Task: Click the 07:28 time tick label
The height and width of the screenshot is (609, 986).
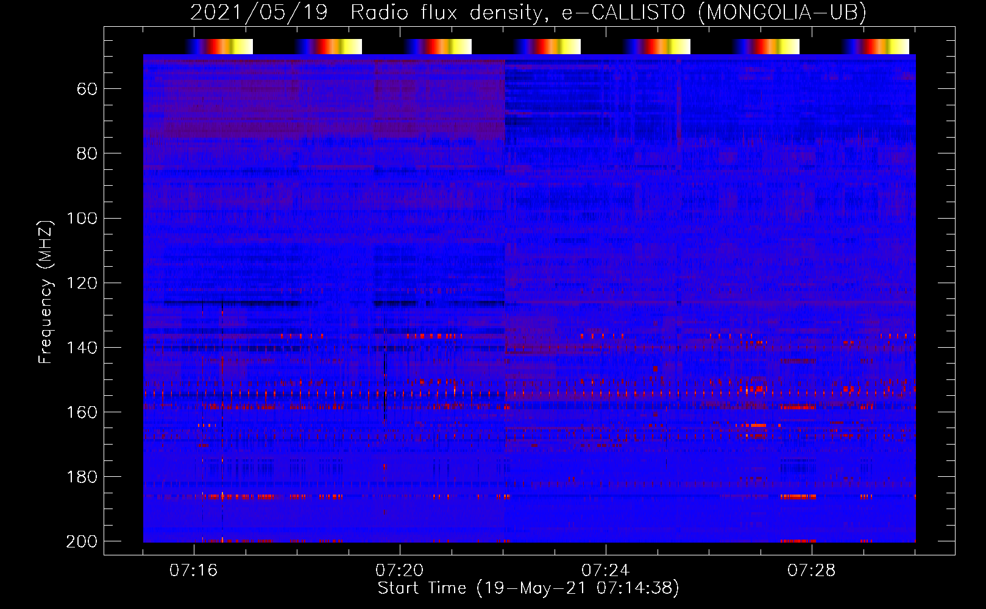Action: [x=811, y=571]
